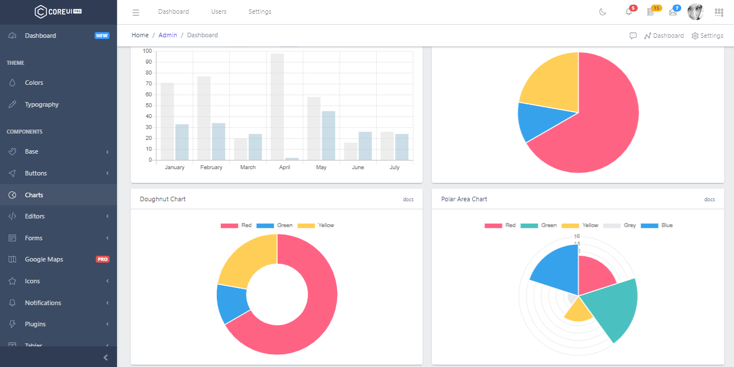Viewport: 734px width, 367px height.
Task: Expand the Notifications submenu chevron
Action: click(107, 303)
